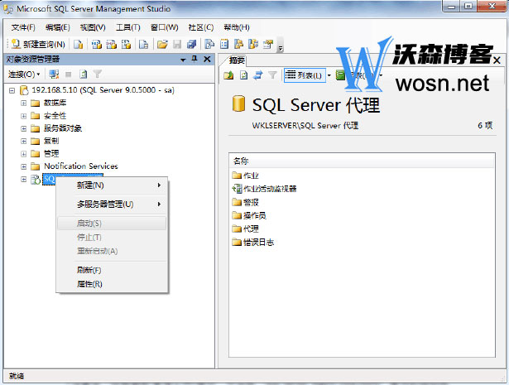Image resolution: width=509 pixels, height=385 pixels.
Task: Open the 工具(T) menu
Action: [x=128, y=27]
